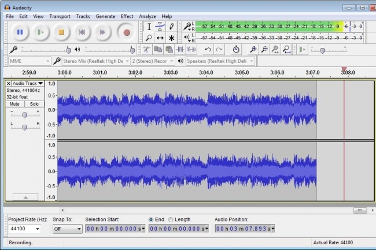The width and height of the screenshot is (376, 250).
Task: Click the Trim audio icon
Action: coord(180,50)
